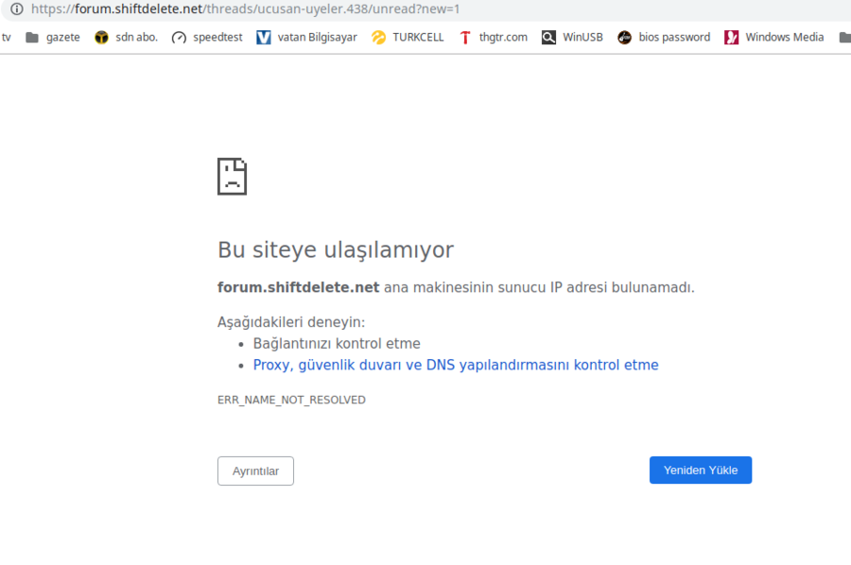Open the vatan Bilgisayar bookmark
Viewport: 851px width, 565px height.
point(307,37)
